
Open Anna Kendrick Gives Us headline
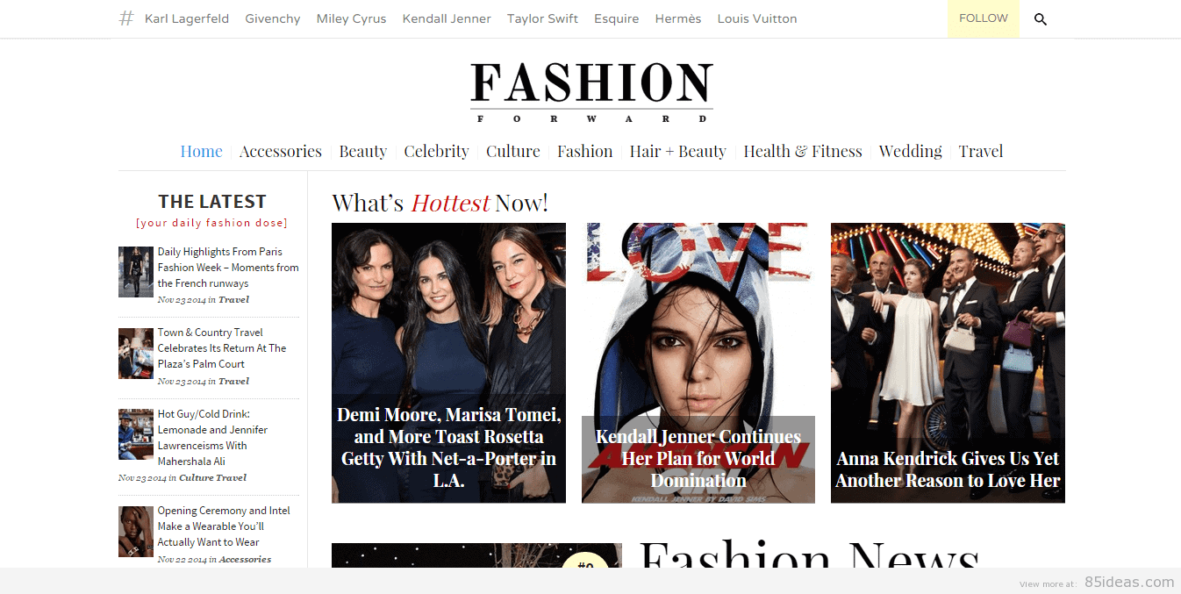click(948, 469)
